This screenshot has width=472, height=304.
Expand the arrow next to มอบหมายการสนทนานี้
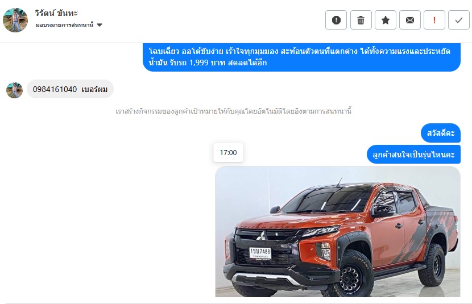[x=100, y=25]
